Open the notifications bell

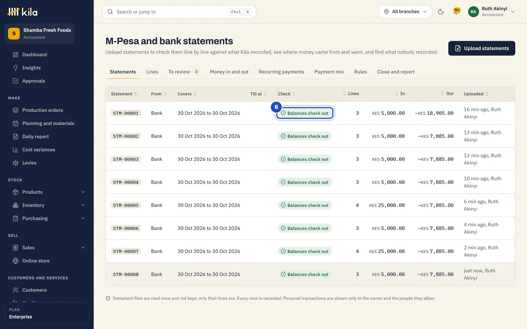(x=456, y=11)
